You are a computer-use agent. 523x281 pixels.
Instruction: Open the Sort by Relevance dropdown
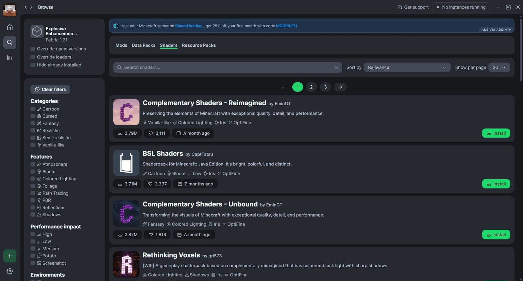(407, 68)
